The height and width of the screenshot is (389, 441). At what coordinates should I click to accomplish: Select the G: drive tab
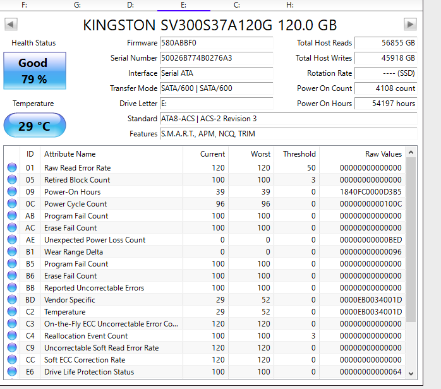click(77, 5)
